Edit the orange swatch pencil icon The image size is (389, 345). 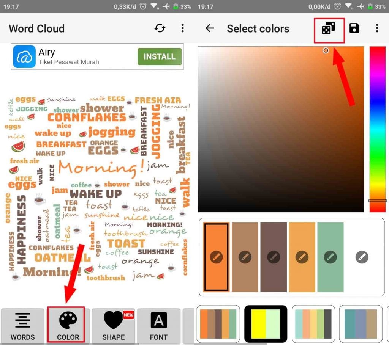tap(216, 257)
